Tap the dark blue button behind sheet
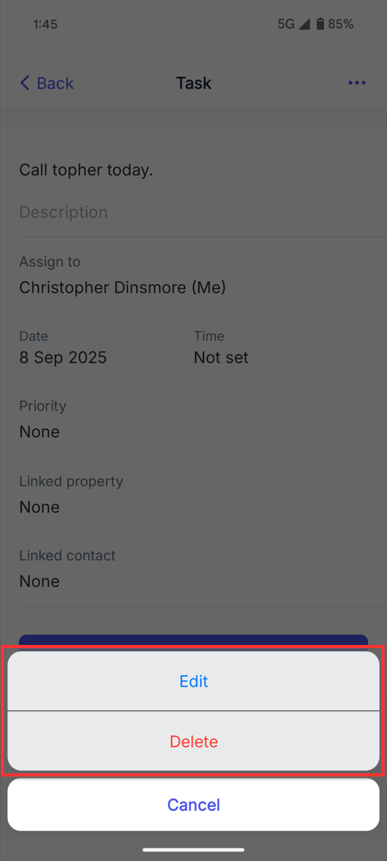The image size is (387, 861). (193, 642)
